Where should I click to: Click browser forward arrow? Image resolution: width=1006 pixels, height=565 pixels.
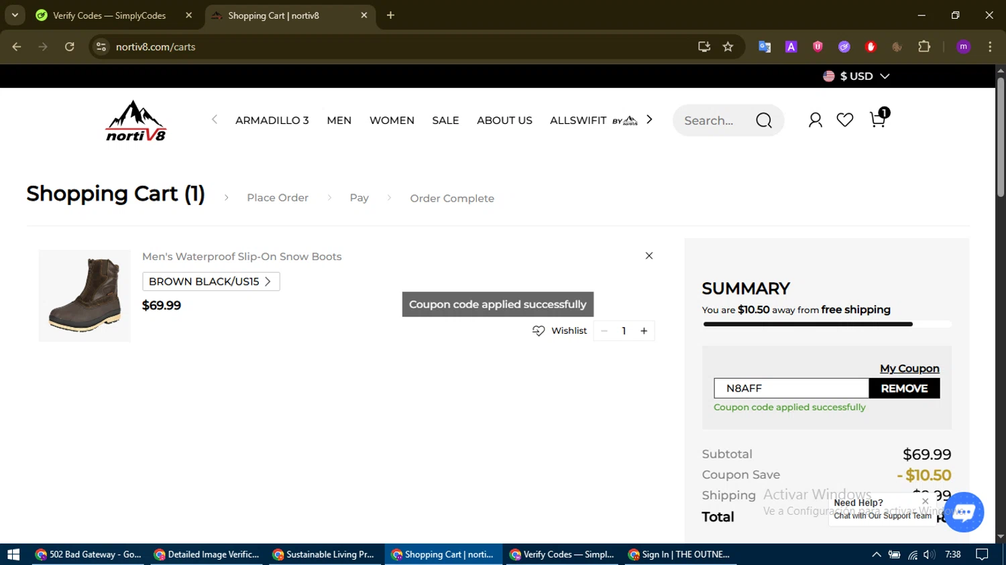pos(43,47)
